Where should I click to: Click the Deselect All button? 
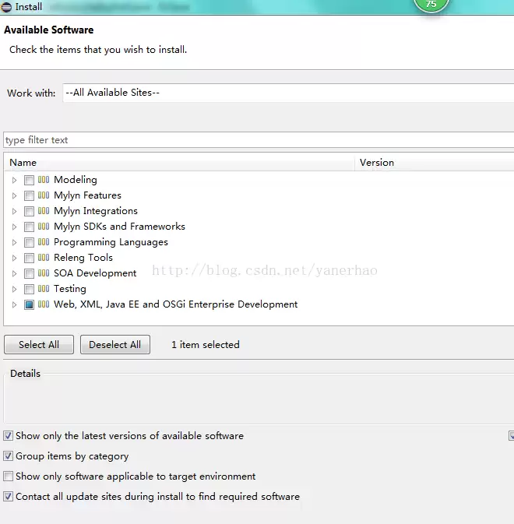pyautogui.click(x=115, y=345)
